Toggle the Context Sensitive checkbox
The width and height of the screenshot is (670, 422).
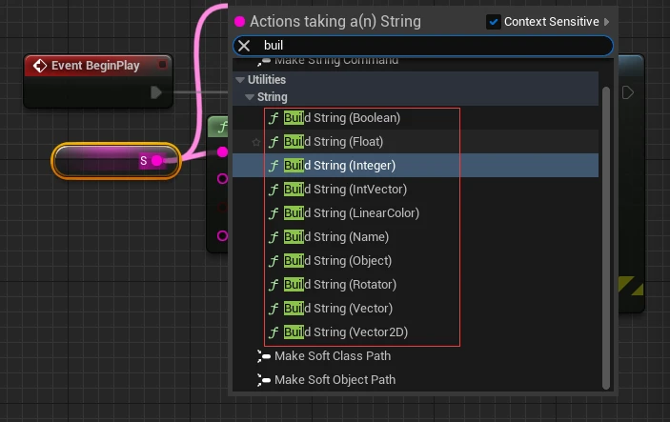tap(494, 21)
